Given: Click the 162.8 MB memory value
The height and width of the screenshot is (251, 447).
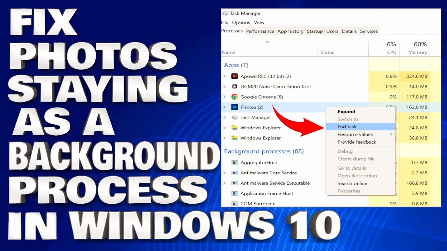Looking at the screenshot, I should point(417,107).
